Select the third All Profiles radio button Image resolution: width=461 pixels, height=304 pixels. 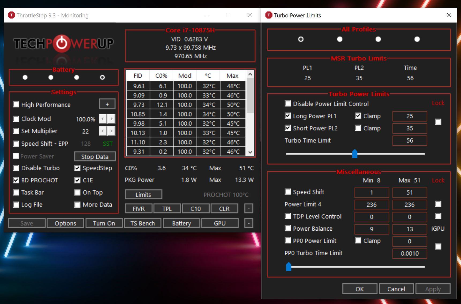378,39
